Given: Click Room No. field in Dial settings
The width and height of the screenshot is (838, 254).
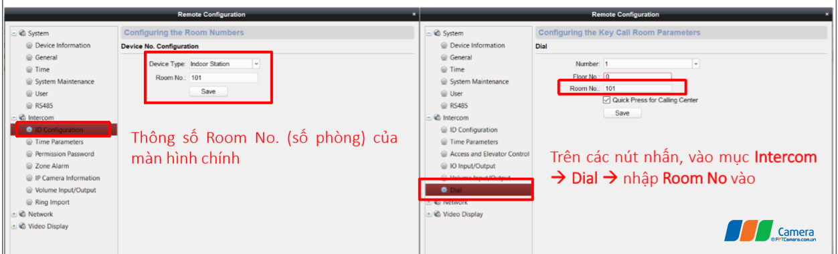Looking at the screenshot, I should pyautogui.click(x=637, y=88).
